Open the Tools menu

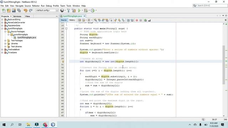tap(69, 6)
